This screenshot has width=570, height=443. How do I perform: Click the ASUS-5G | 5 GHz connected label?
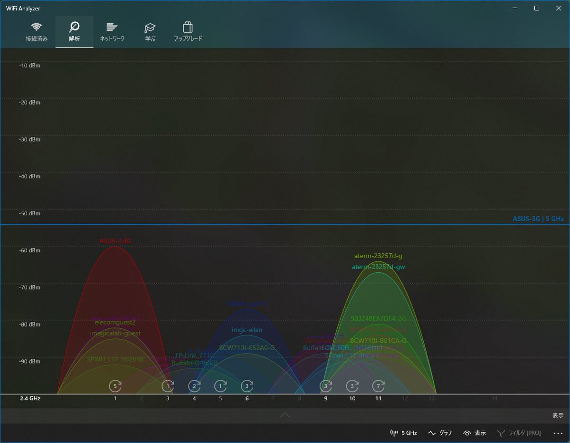(538, 219)
